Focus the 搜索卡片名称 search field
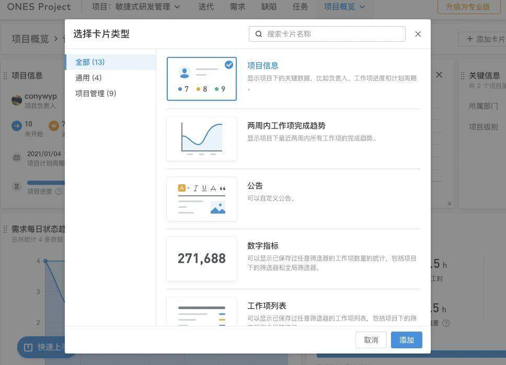The image size is (506, 365). click(x=327, y=34)
